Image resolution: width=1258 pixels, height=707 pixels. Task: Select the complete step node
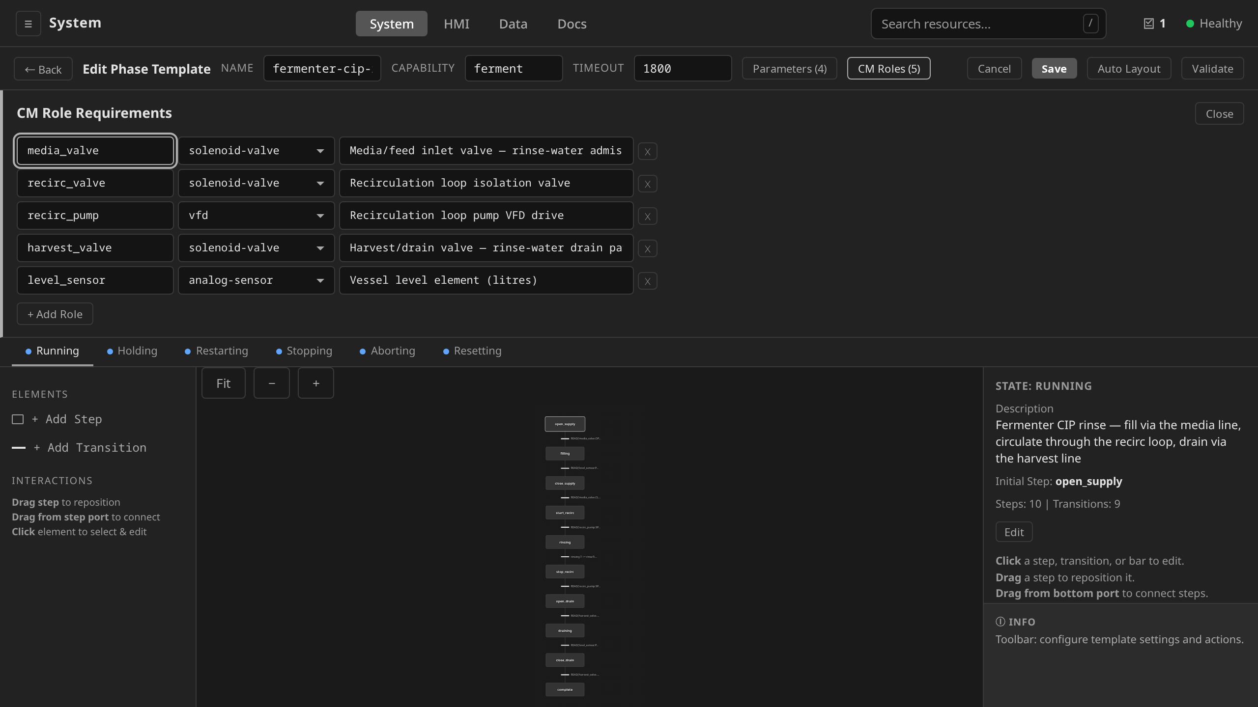565,689
